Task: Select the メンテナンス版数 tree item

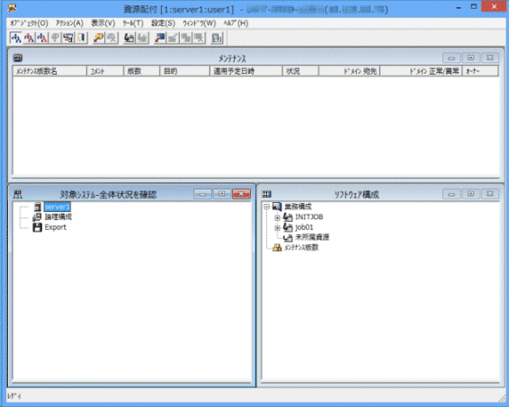Action: click(x=301, y=248)
